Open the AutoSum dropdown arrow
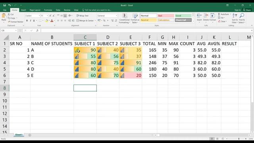The width and height of the screenshot is (254, 143). 231,14
